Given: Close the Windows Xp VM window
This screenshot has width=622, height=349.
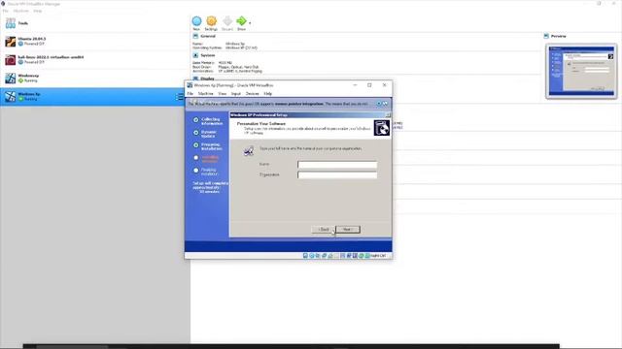Looking at the screenshot, I should pos(385,85).
